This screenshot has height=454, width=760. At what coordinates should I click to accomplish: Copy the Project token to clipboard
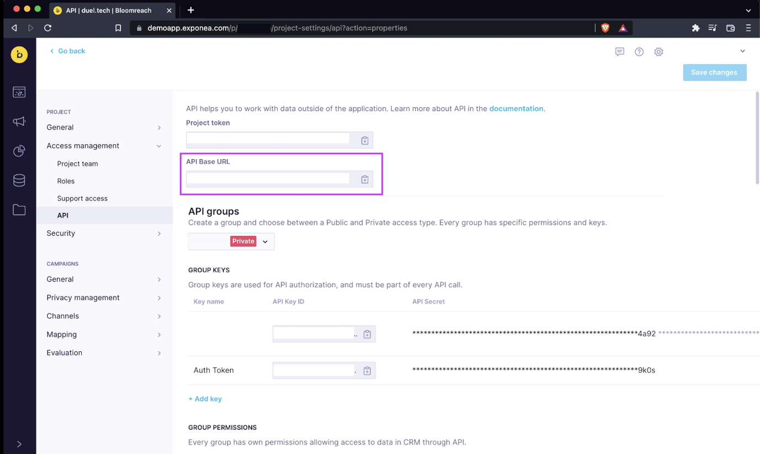(x=365, y=140)
